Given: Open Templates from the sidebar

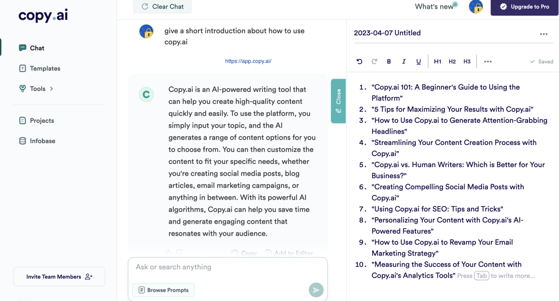Looking at the screenshot, I should [x=45, y=69].
